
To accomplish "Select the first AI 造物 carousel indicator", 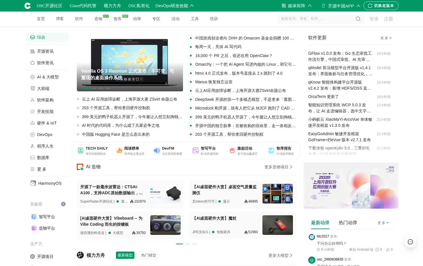I will (180, 244).
